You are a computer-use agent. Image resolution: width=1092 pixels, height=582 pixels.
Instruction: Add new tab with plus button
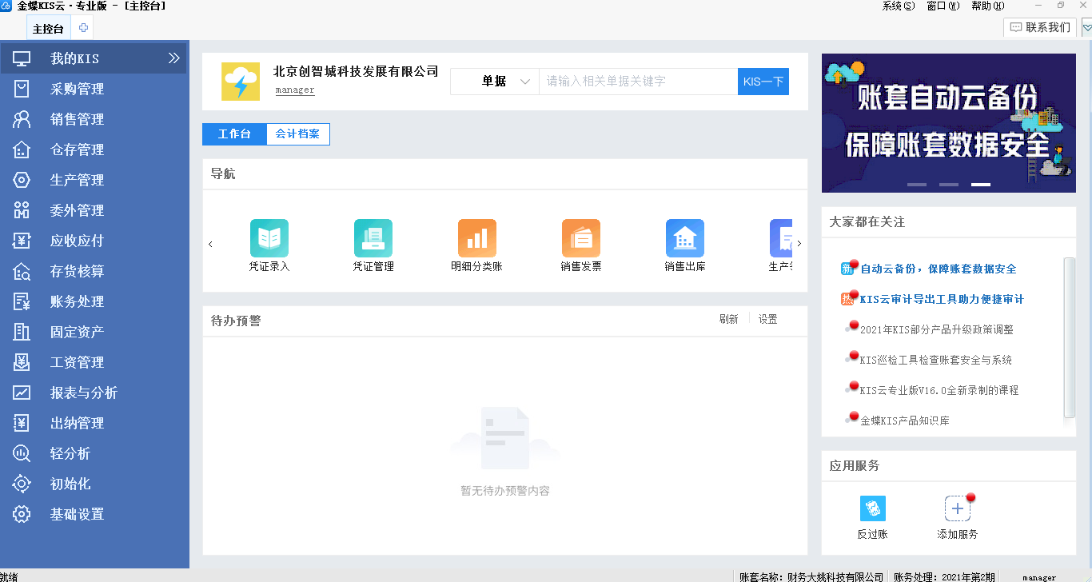click(83, 28)
